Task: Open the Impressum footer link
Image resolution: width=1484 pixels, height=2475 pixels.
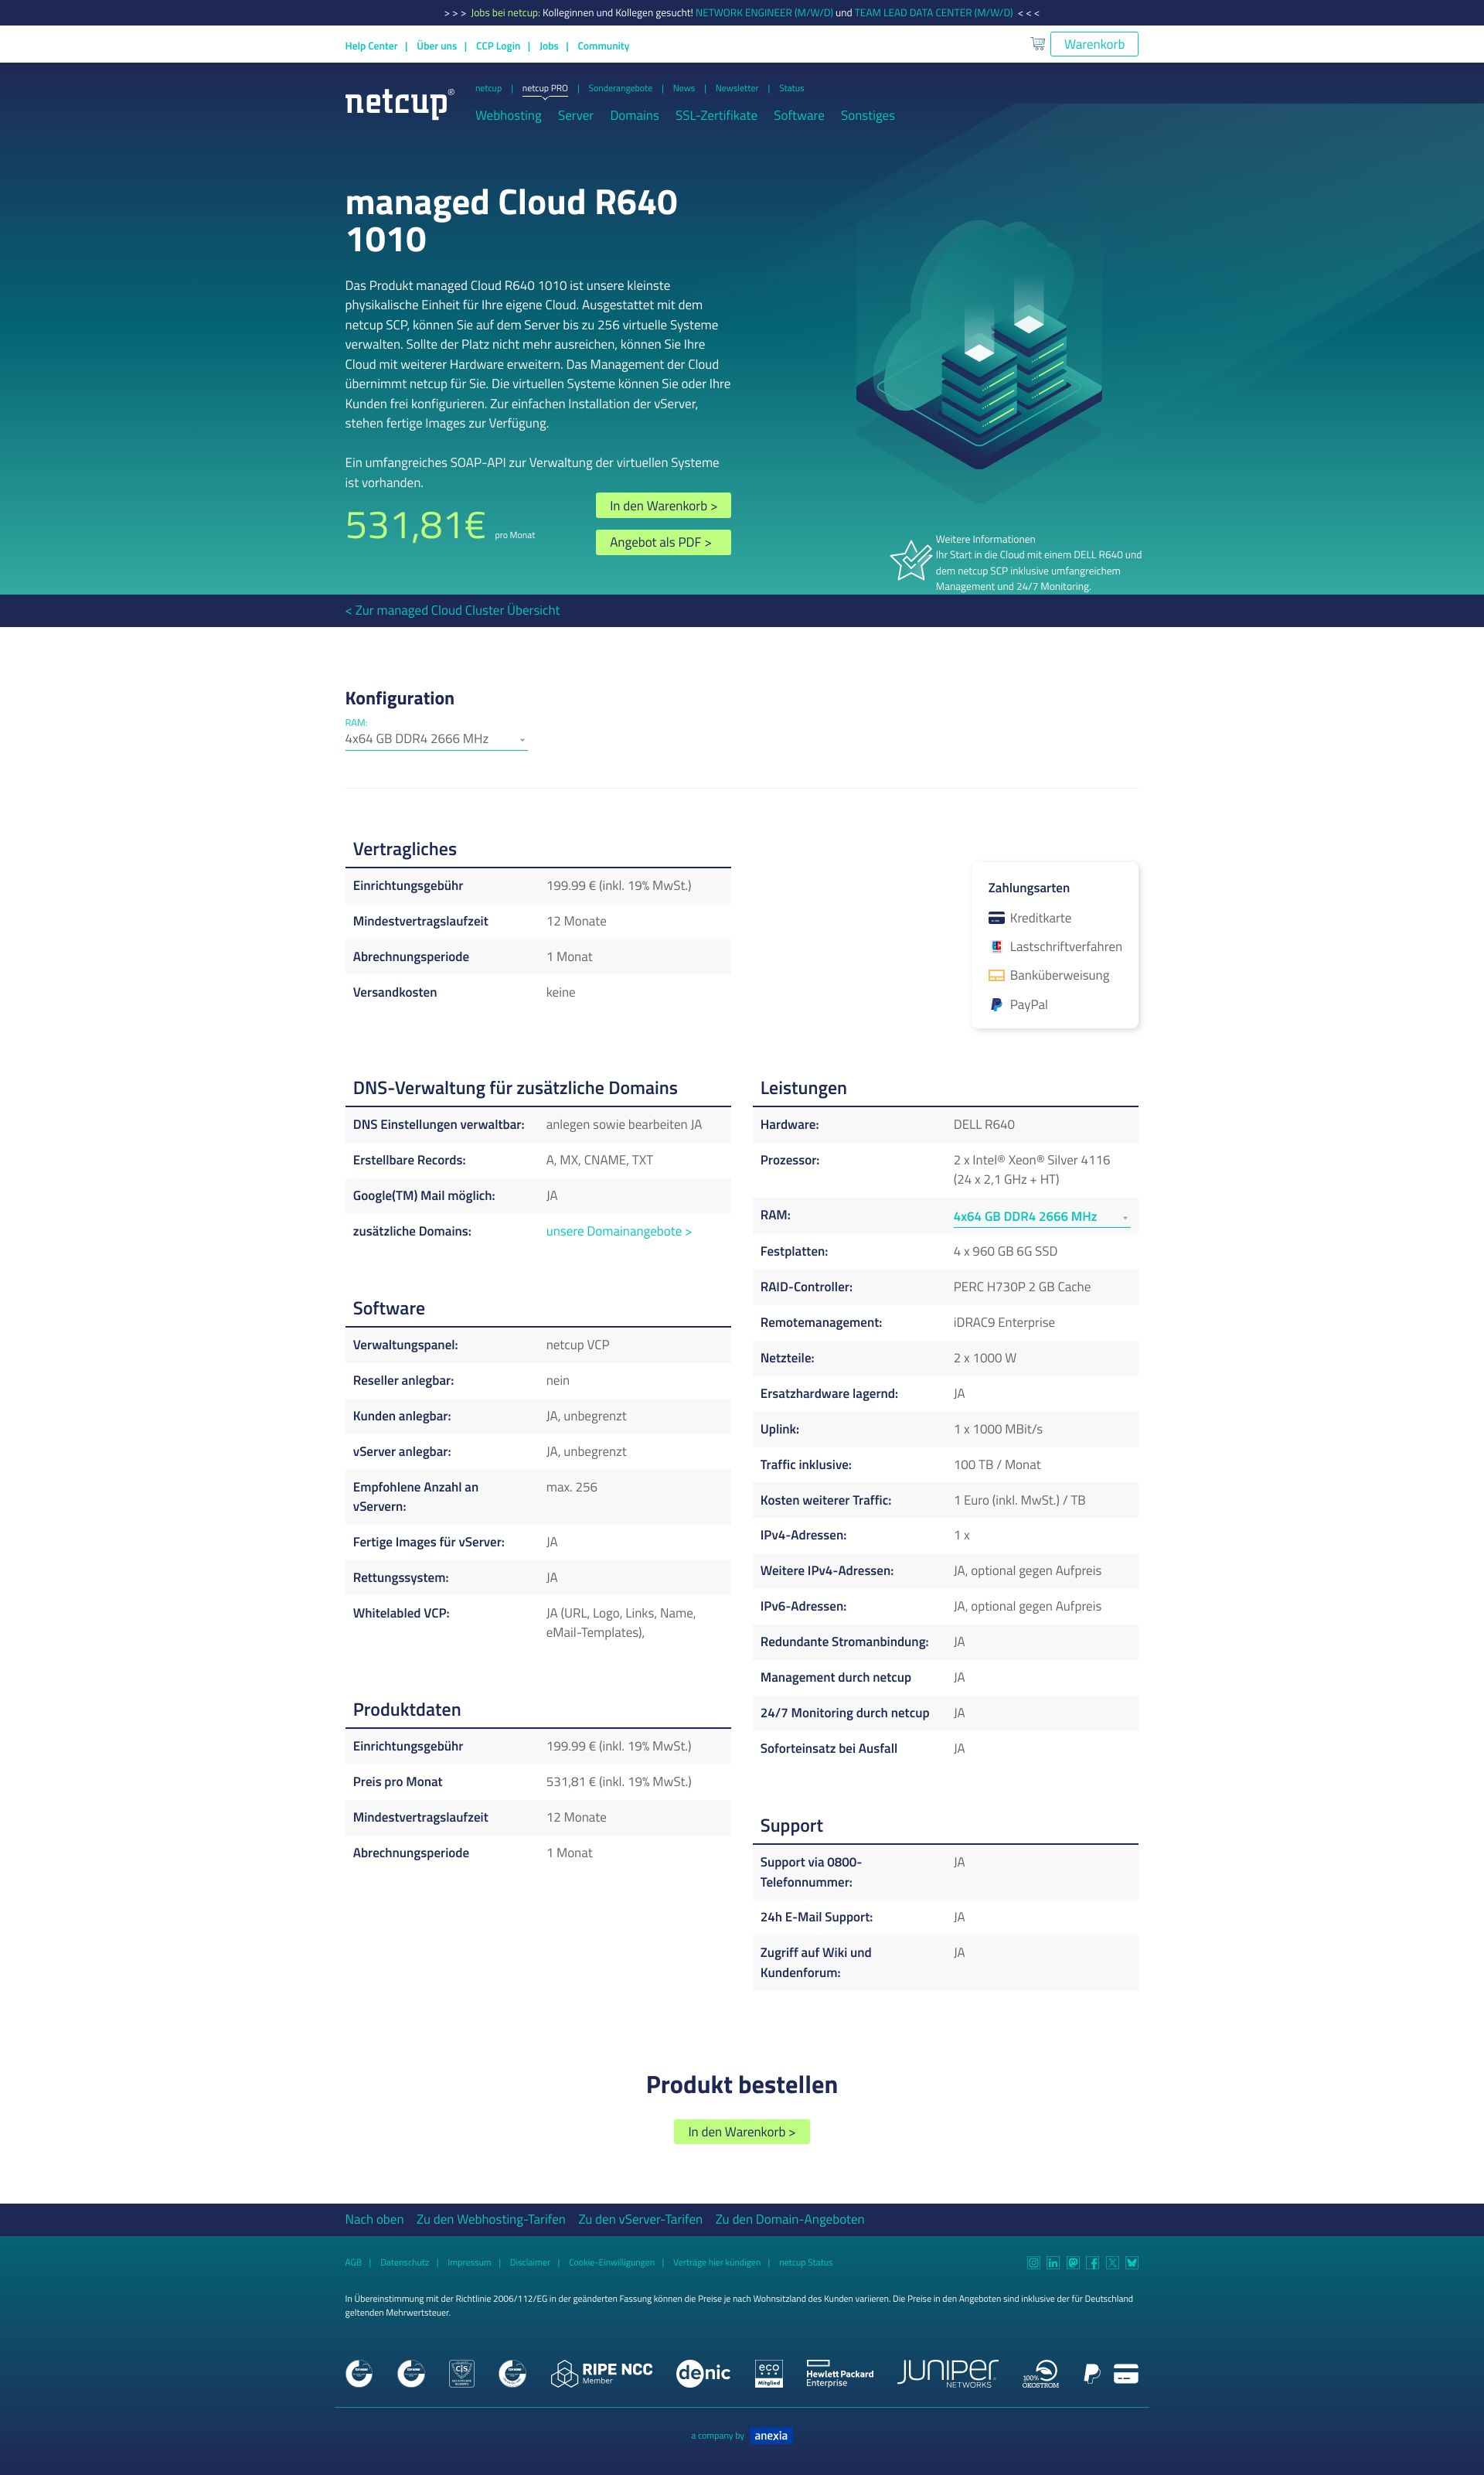Action: (x=469, y=2263)
